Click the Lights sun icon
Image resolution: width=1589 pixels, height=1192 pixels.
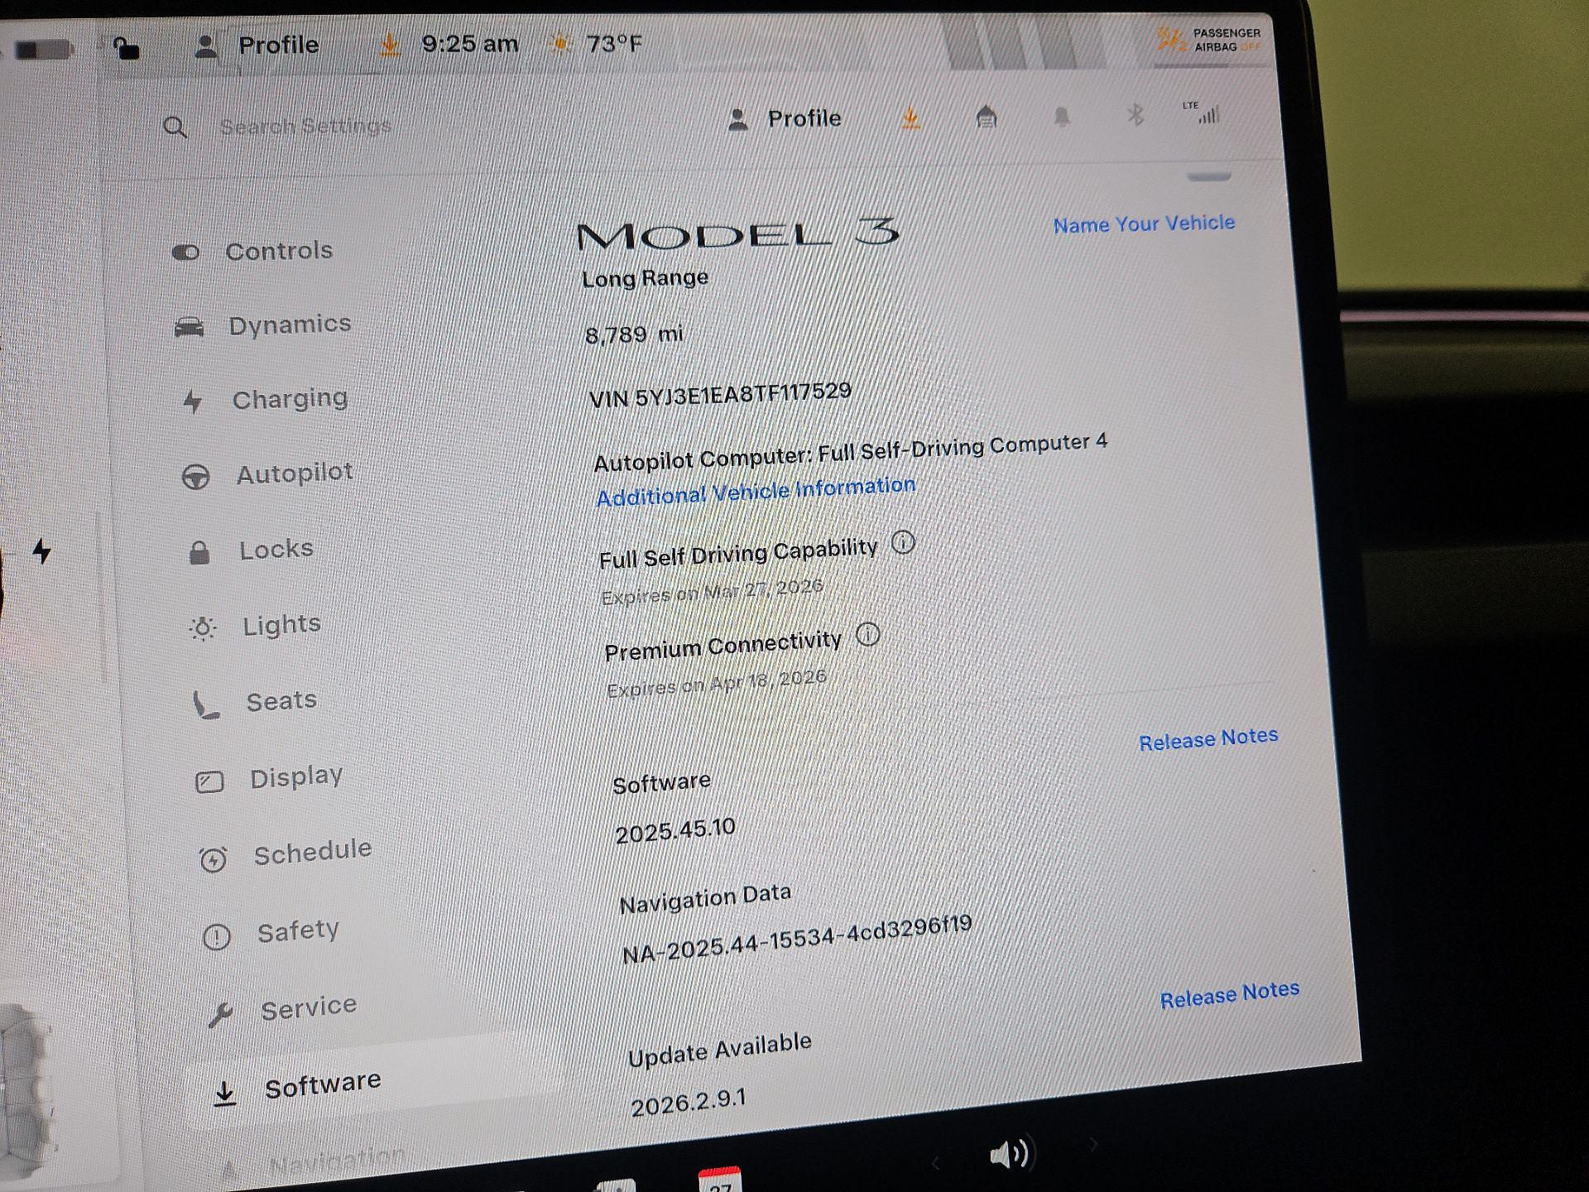point(202,628)
